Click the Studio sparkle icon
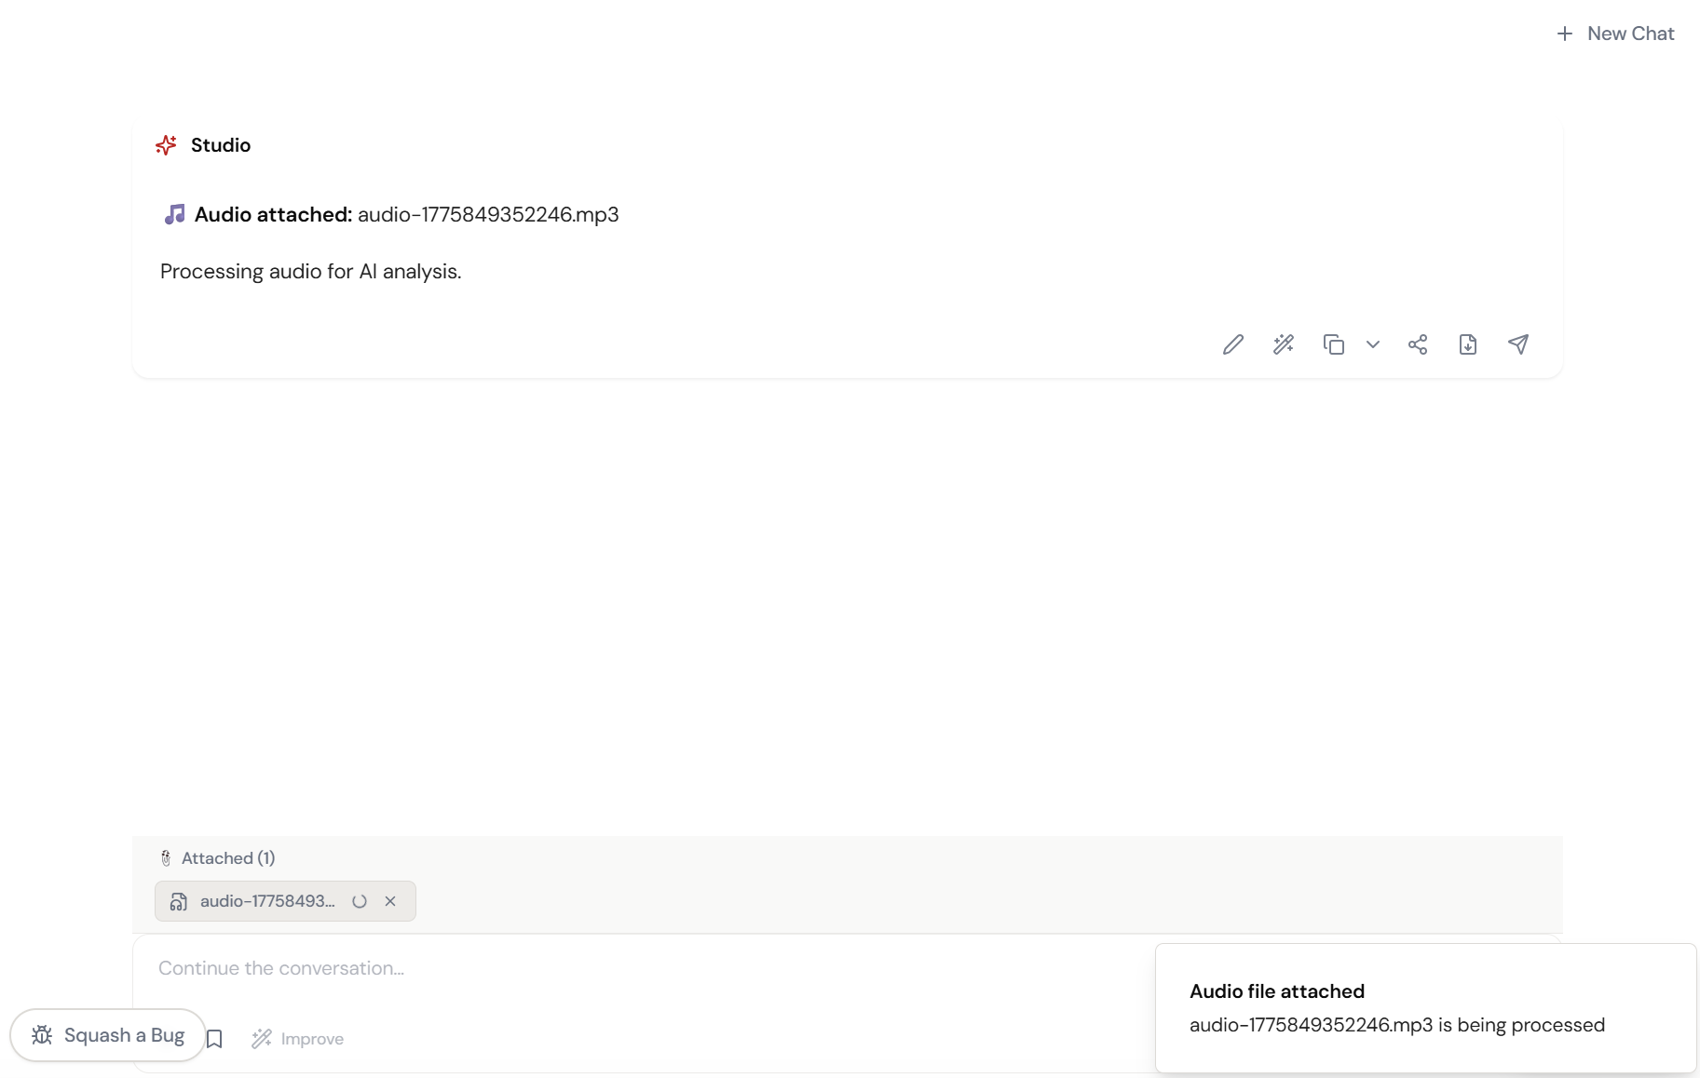The width and height of the screenshot is (1700, 1078). coord(166,145)
